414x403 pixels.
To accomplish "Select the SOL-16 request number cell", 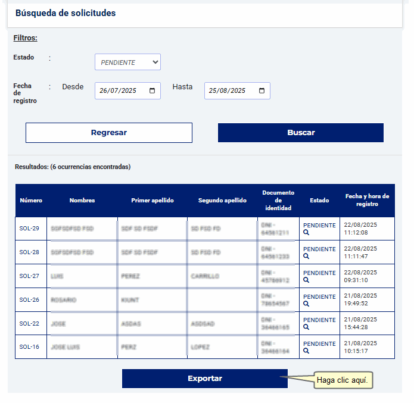I will 29,347.
